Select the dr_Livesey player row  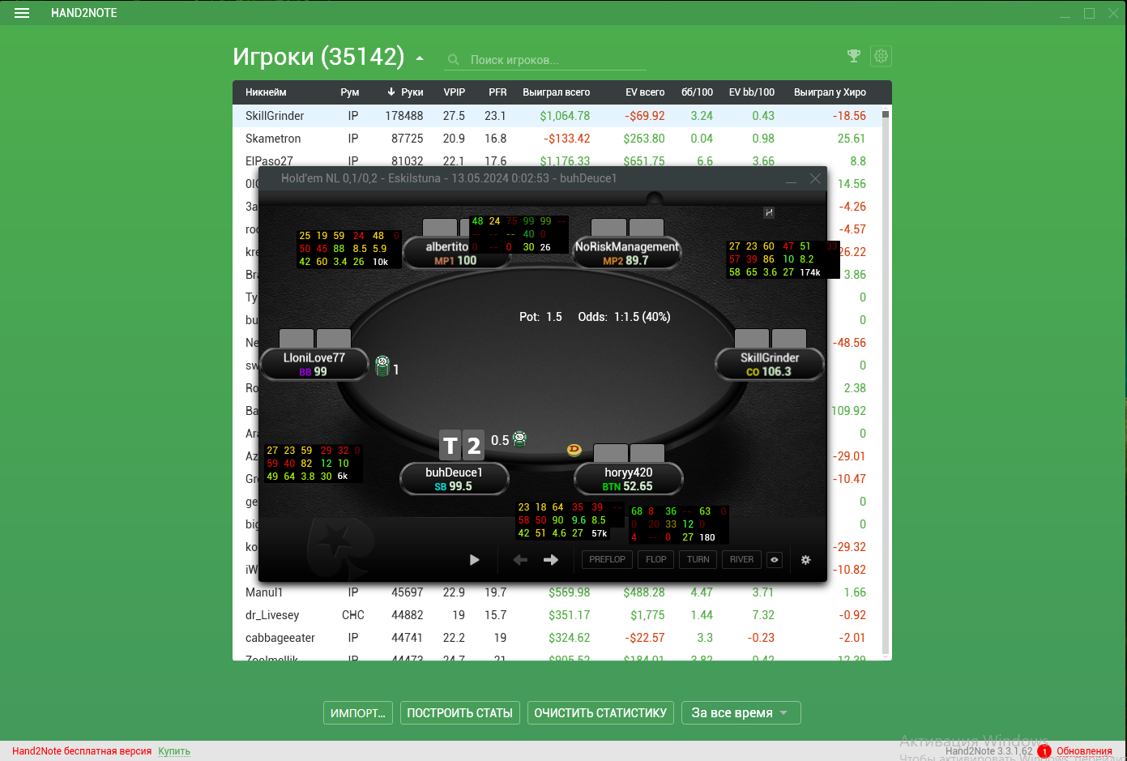click(x=557, y=615)
